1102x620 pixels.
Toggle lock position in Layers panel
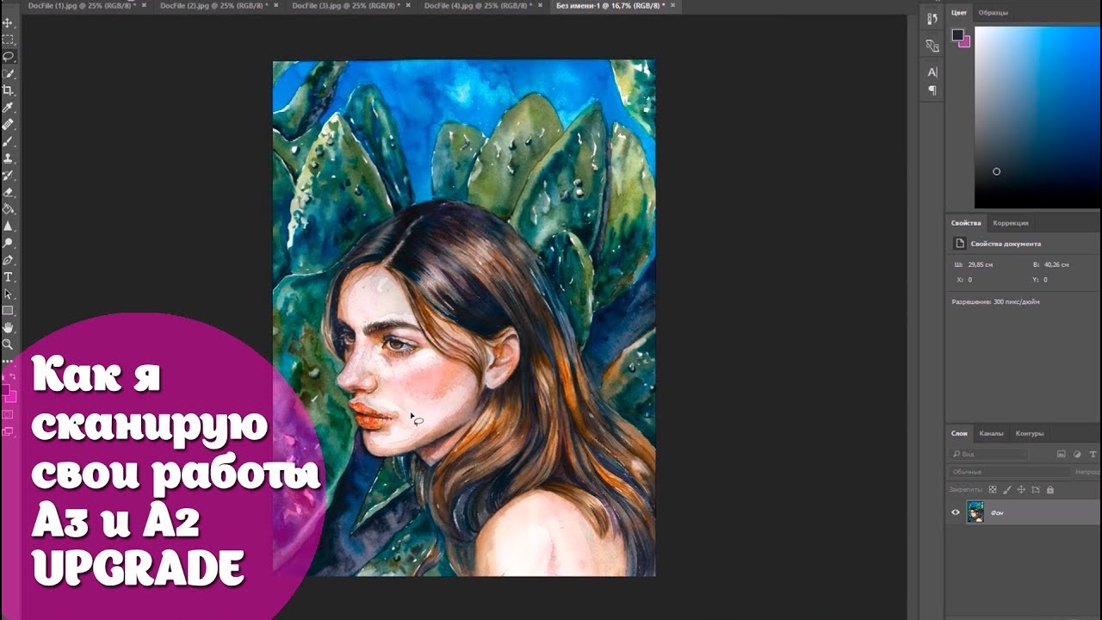coord(1021,489)
